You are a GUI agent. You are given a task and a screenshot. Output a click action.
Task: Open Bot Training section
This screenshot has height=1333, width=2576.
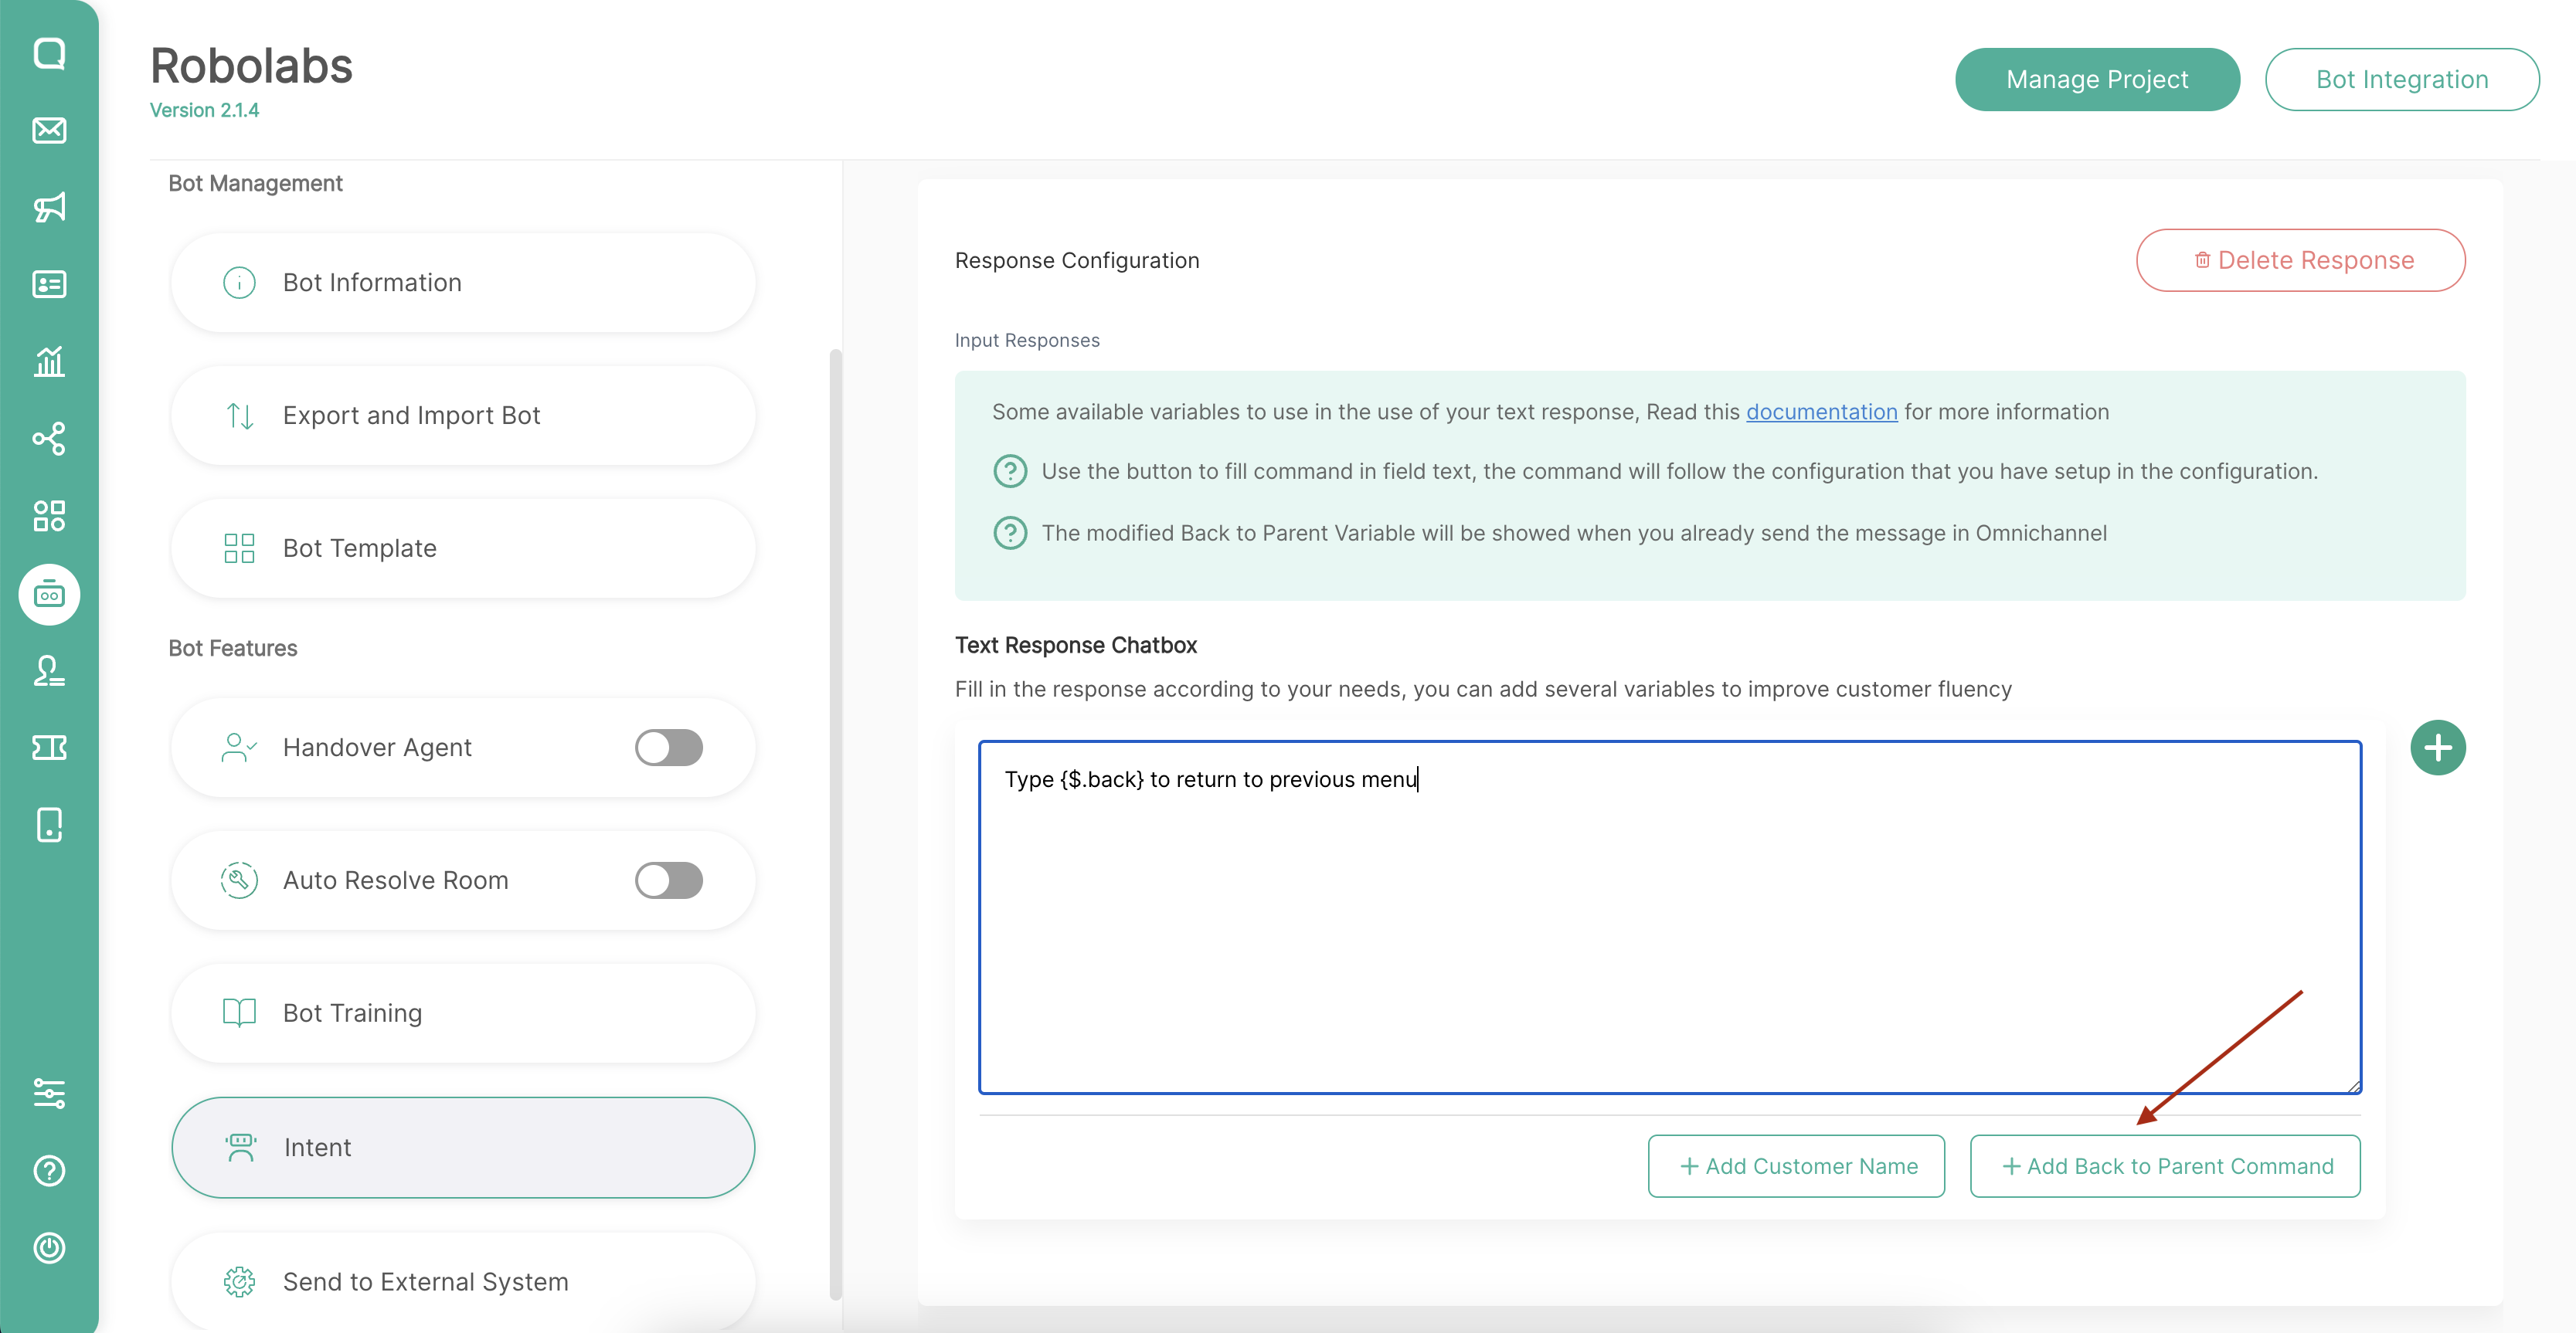(x=463, y=1013)
